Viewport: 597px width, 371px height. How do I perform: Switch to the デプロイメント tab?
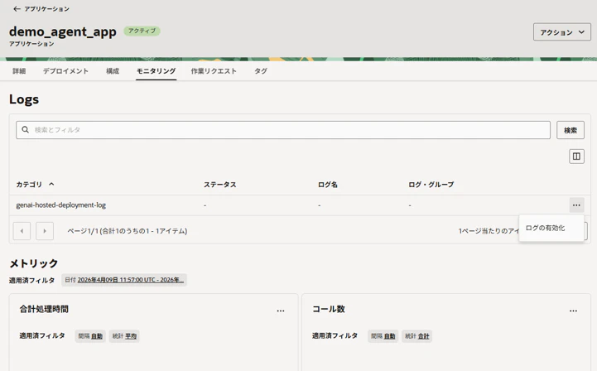tap(65, 71)
